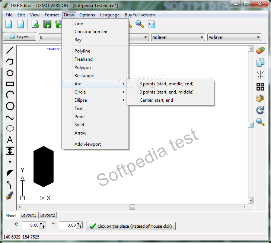Click the magnifier icon in right toolbar
This screenshot has height=243, width=271.
[x=260, y=122]
